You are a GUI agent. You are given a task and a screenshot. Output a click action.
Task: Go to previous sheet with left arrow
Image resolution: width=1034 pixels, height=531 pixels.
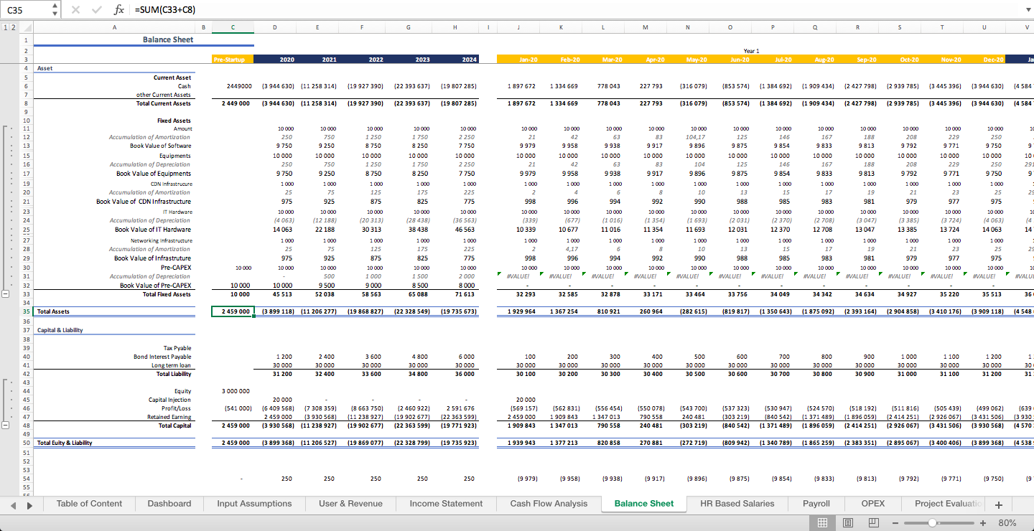pos(13,505)
